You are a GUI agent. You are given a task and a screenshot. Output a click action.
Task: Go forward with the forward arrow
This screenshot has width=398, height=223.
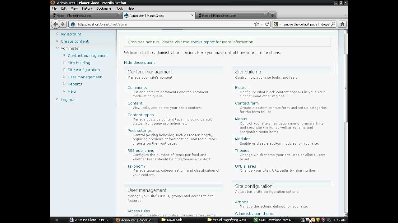coord(63,24)
